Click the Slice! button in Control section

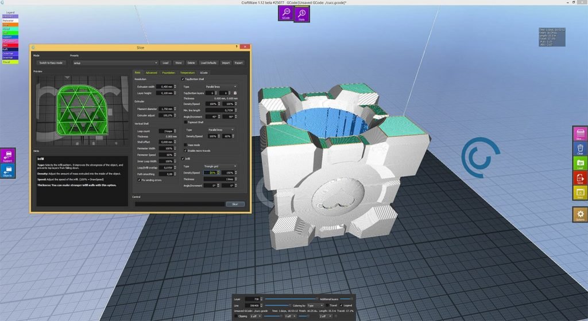pos(235,204)
